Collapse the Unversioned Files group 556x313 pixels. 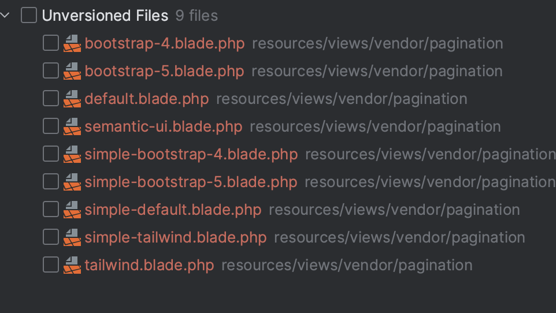click(5, 15)
